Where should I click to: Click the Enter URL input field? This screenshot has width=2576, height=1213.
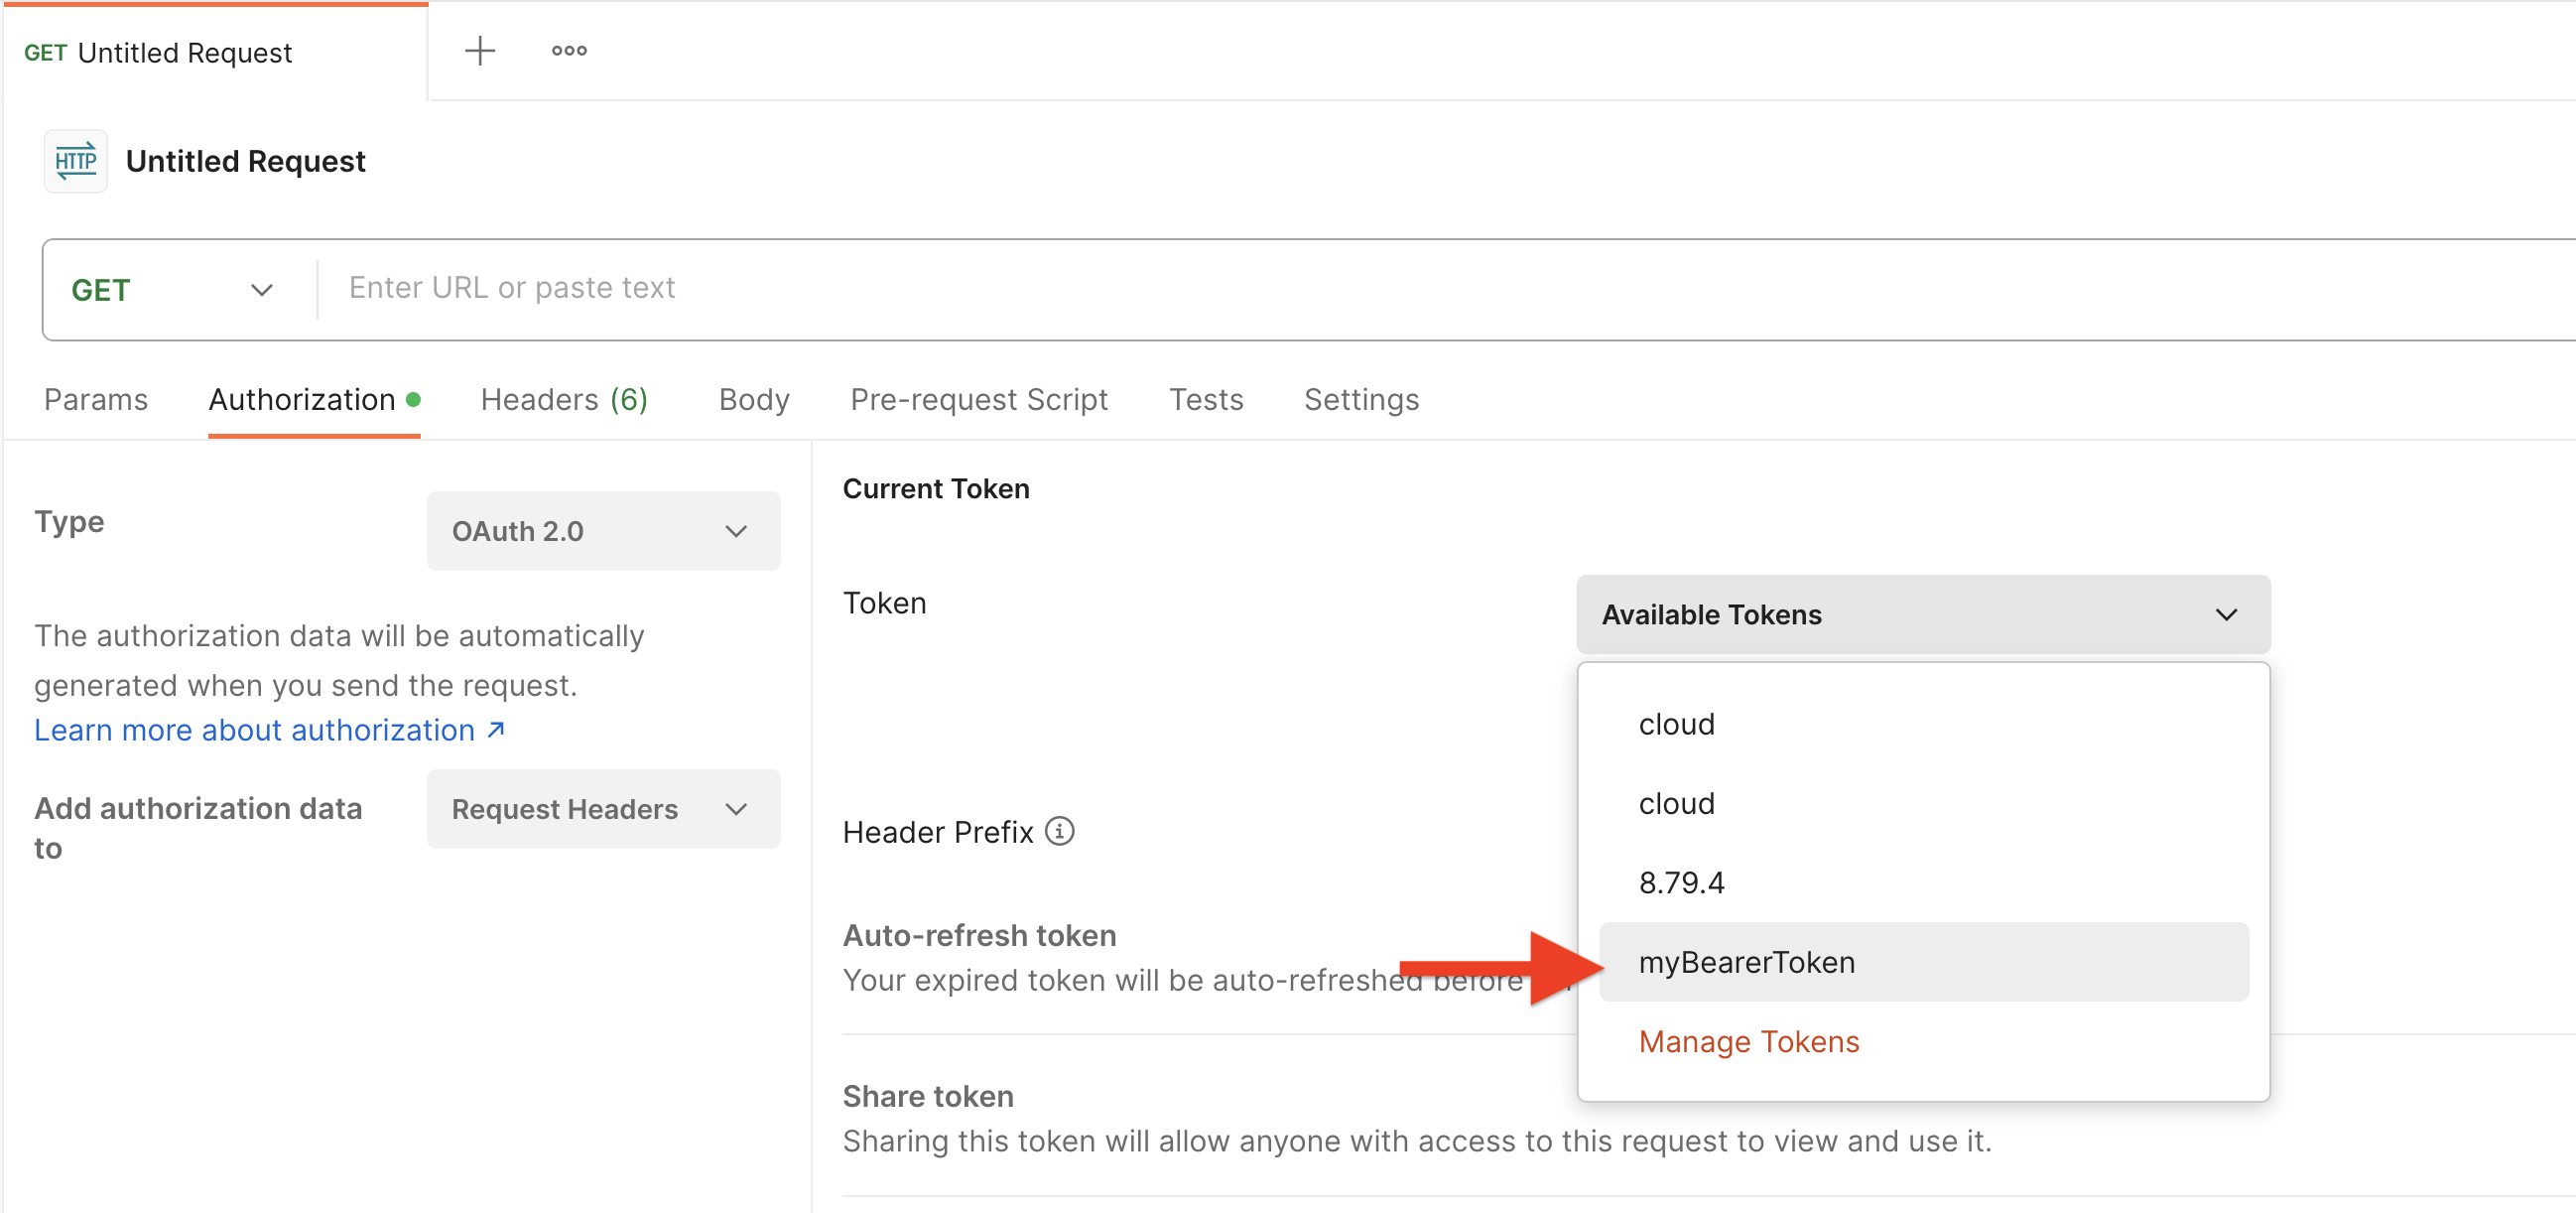pos(1200,288)
